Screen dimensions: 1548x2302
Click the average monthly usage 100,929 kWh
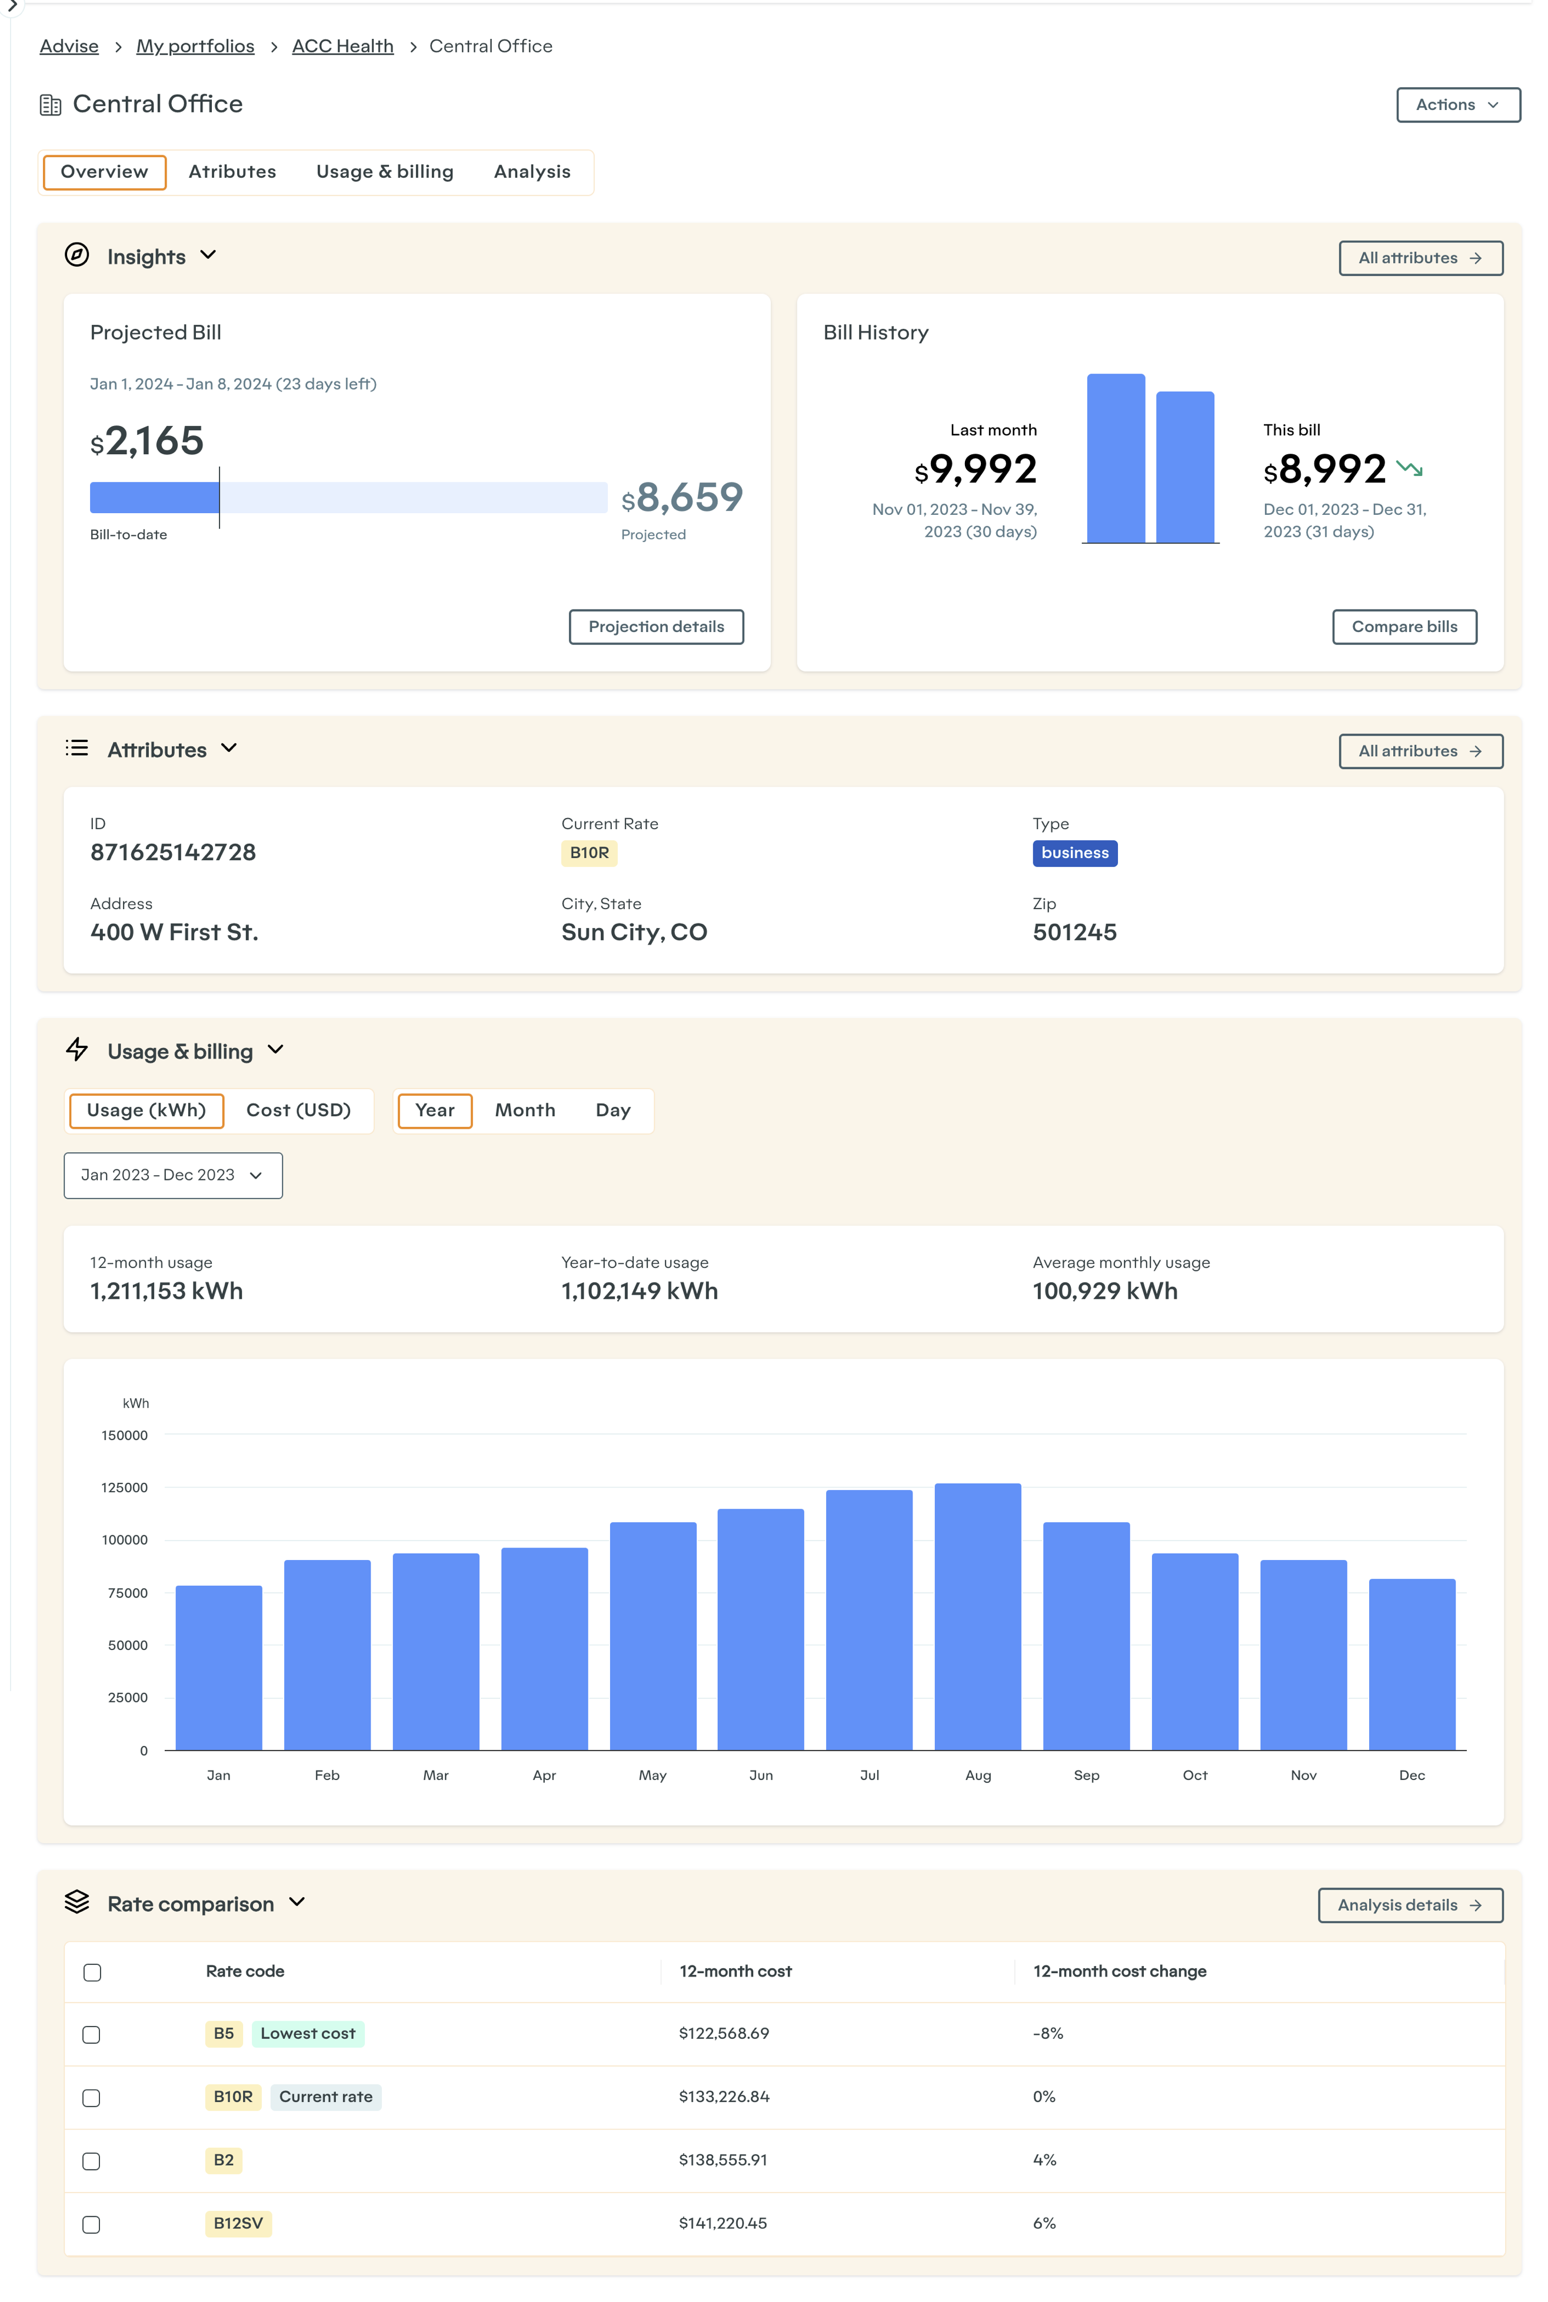click(x=1105, y=1291)
